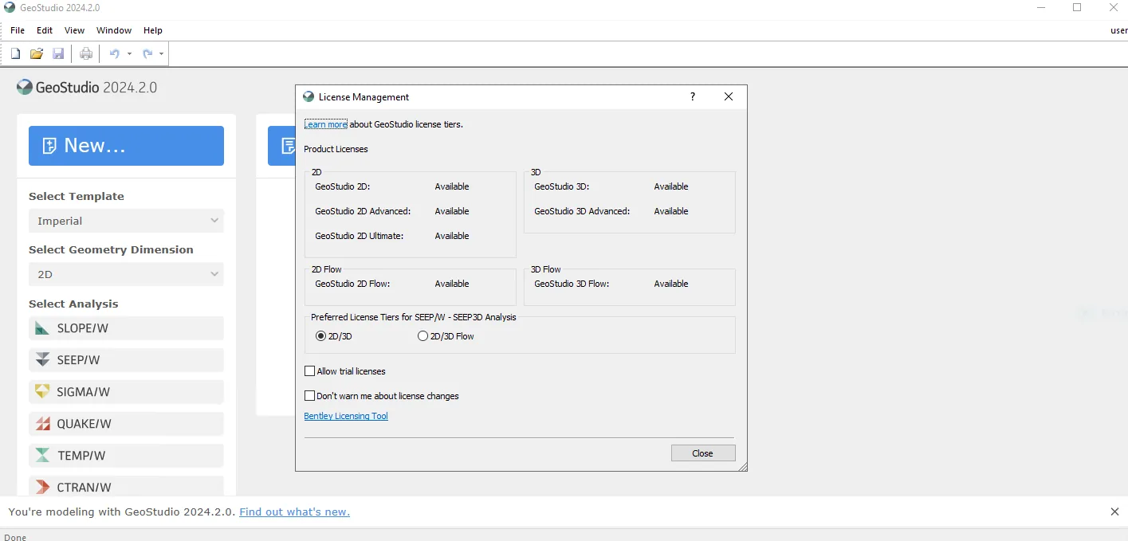The image size is (1128, 541).
Task: Click Close button in License Management dialog
Action: [702, 453]
